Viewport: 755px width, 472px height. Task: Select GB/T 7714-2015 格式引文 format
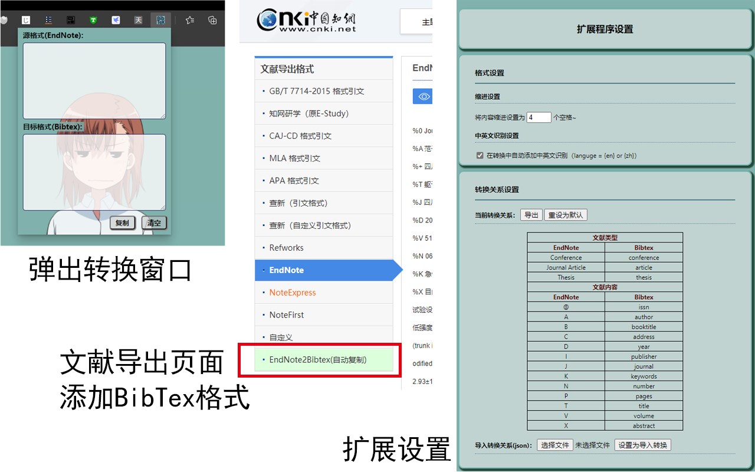tap(324, 91)
